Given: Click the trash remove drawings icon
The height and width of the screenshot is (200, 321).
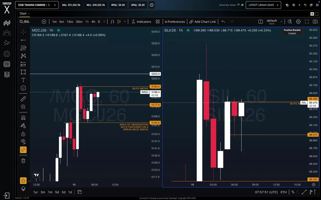Looking at the screenshot, I should coord(23,161).
